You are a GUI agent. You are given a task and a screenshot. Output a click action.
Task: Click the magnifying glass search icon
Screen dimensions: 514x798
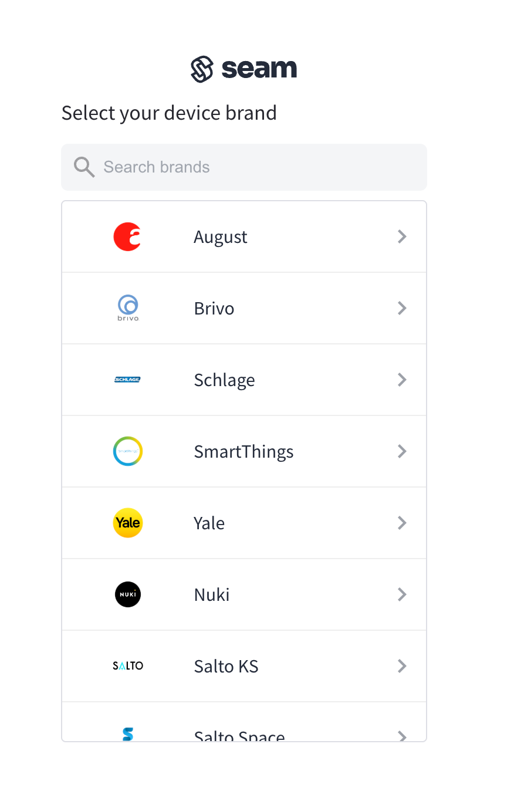pyautogui.click(x=84, y=167)
